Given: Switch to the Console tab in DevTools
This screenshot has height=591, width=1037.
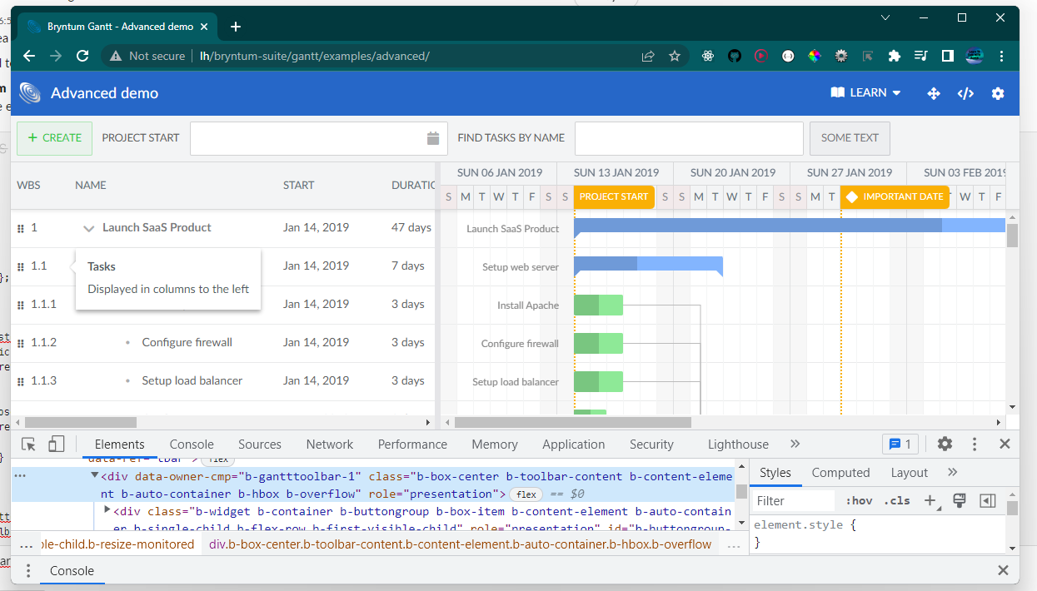Looking at the screenshot, I should click(x=191, y=444).
